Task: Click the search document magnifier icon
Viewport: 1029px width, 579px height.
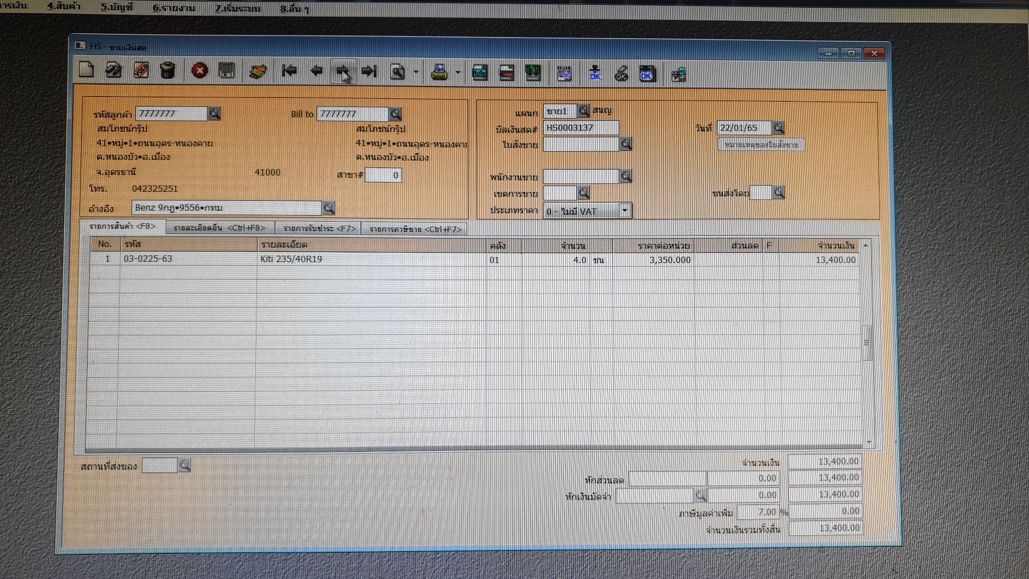Action: point(398,72)
